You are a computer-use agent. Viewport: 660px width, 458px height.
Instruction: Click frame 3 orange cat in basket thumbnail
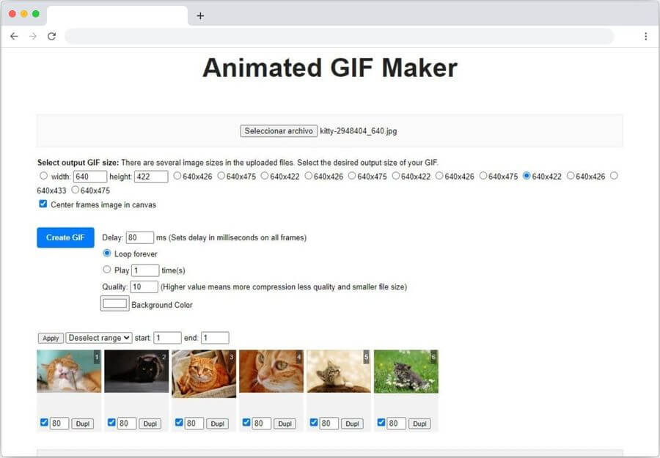coord(204,374)
